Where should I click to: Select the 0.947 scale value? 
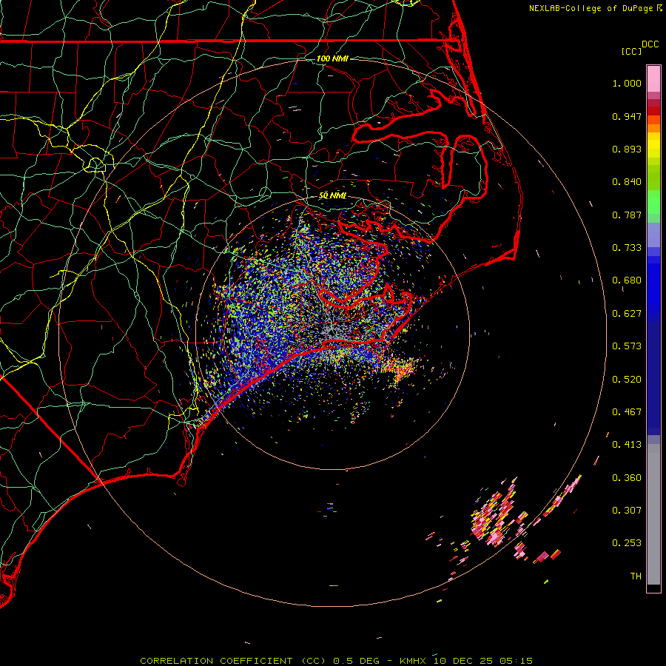[627, 116]
